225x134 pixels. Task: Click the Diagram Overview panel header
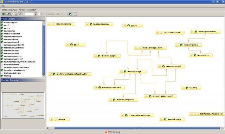coord(22,80)
